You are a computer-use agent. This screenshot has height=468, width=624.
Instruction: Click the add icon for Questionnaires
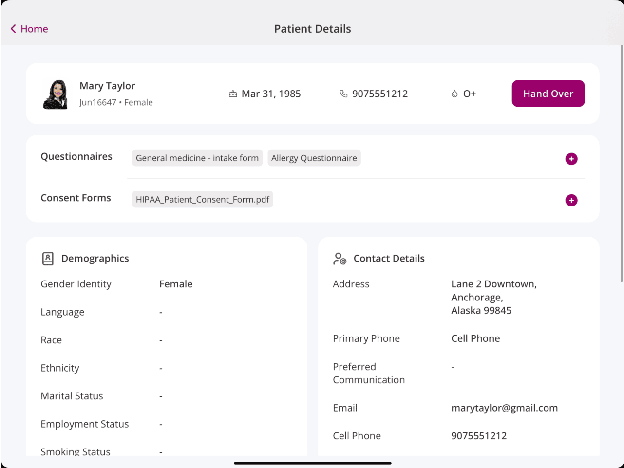point(571,159)
